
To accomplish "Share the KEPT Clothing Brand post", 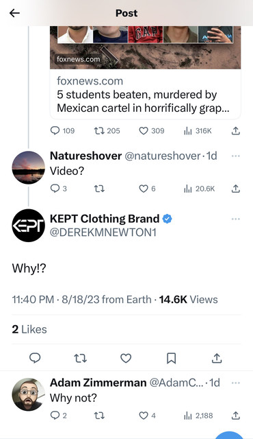I will (x=217, y=358).
